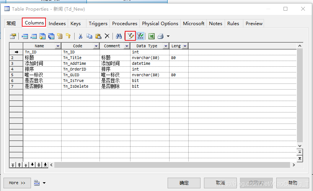Viewport: 313px width, 191px height.
Task: Move row down one page
Action: pos(39,165)
